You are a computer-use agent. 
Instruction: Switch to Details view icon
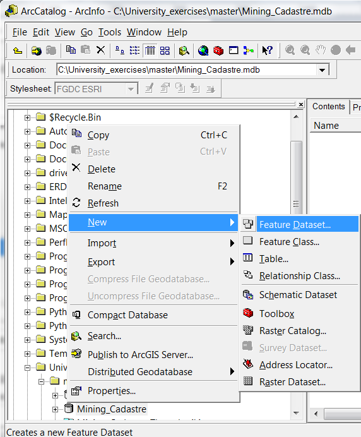point(150,51)
